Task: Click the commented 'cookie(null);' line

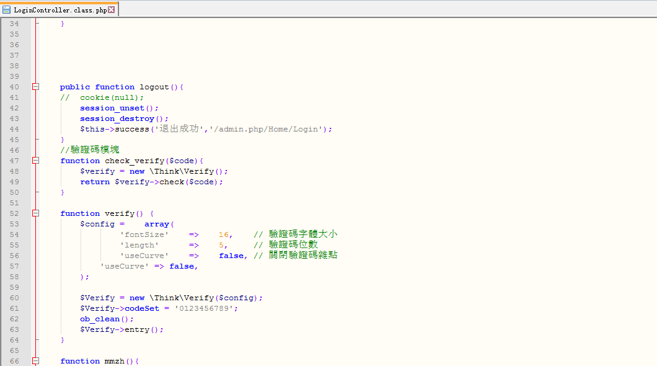Action: [102, 97]
